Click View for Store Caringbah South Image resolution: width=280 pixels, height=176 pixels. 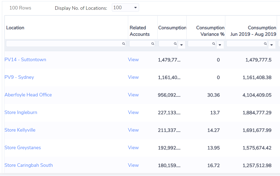pyautogui.click(x=133, y=165)
